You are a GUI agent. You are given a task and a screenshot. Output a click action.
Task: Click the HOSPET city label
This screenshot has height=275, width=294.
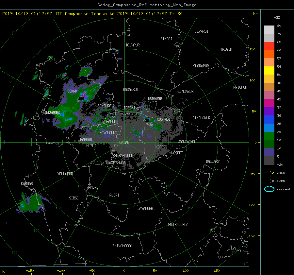[177, 153]
